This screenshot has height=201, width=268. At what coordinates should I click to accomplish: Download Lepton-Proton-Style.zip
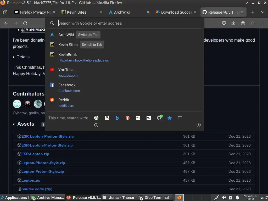click(x=43, y=171)
